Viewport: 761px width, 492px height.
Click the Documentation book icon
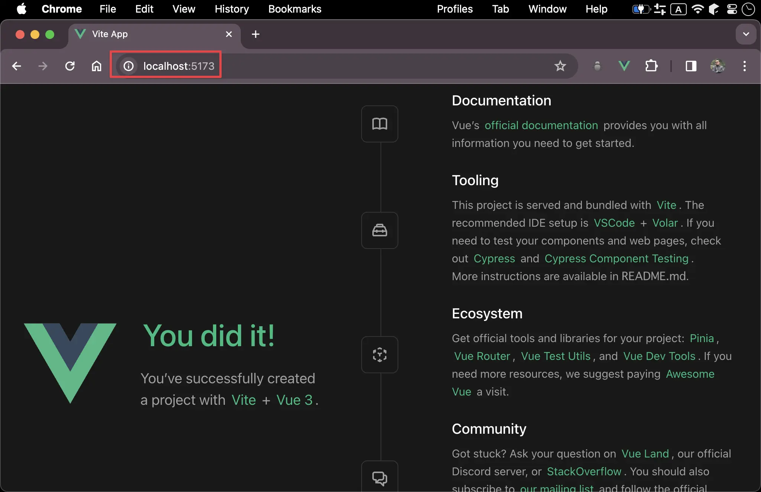(x=380, y=124)
